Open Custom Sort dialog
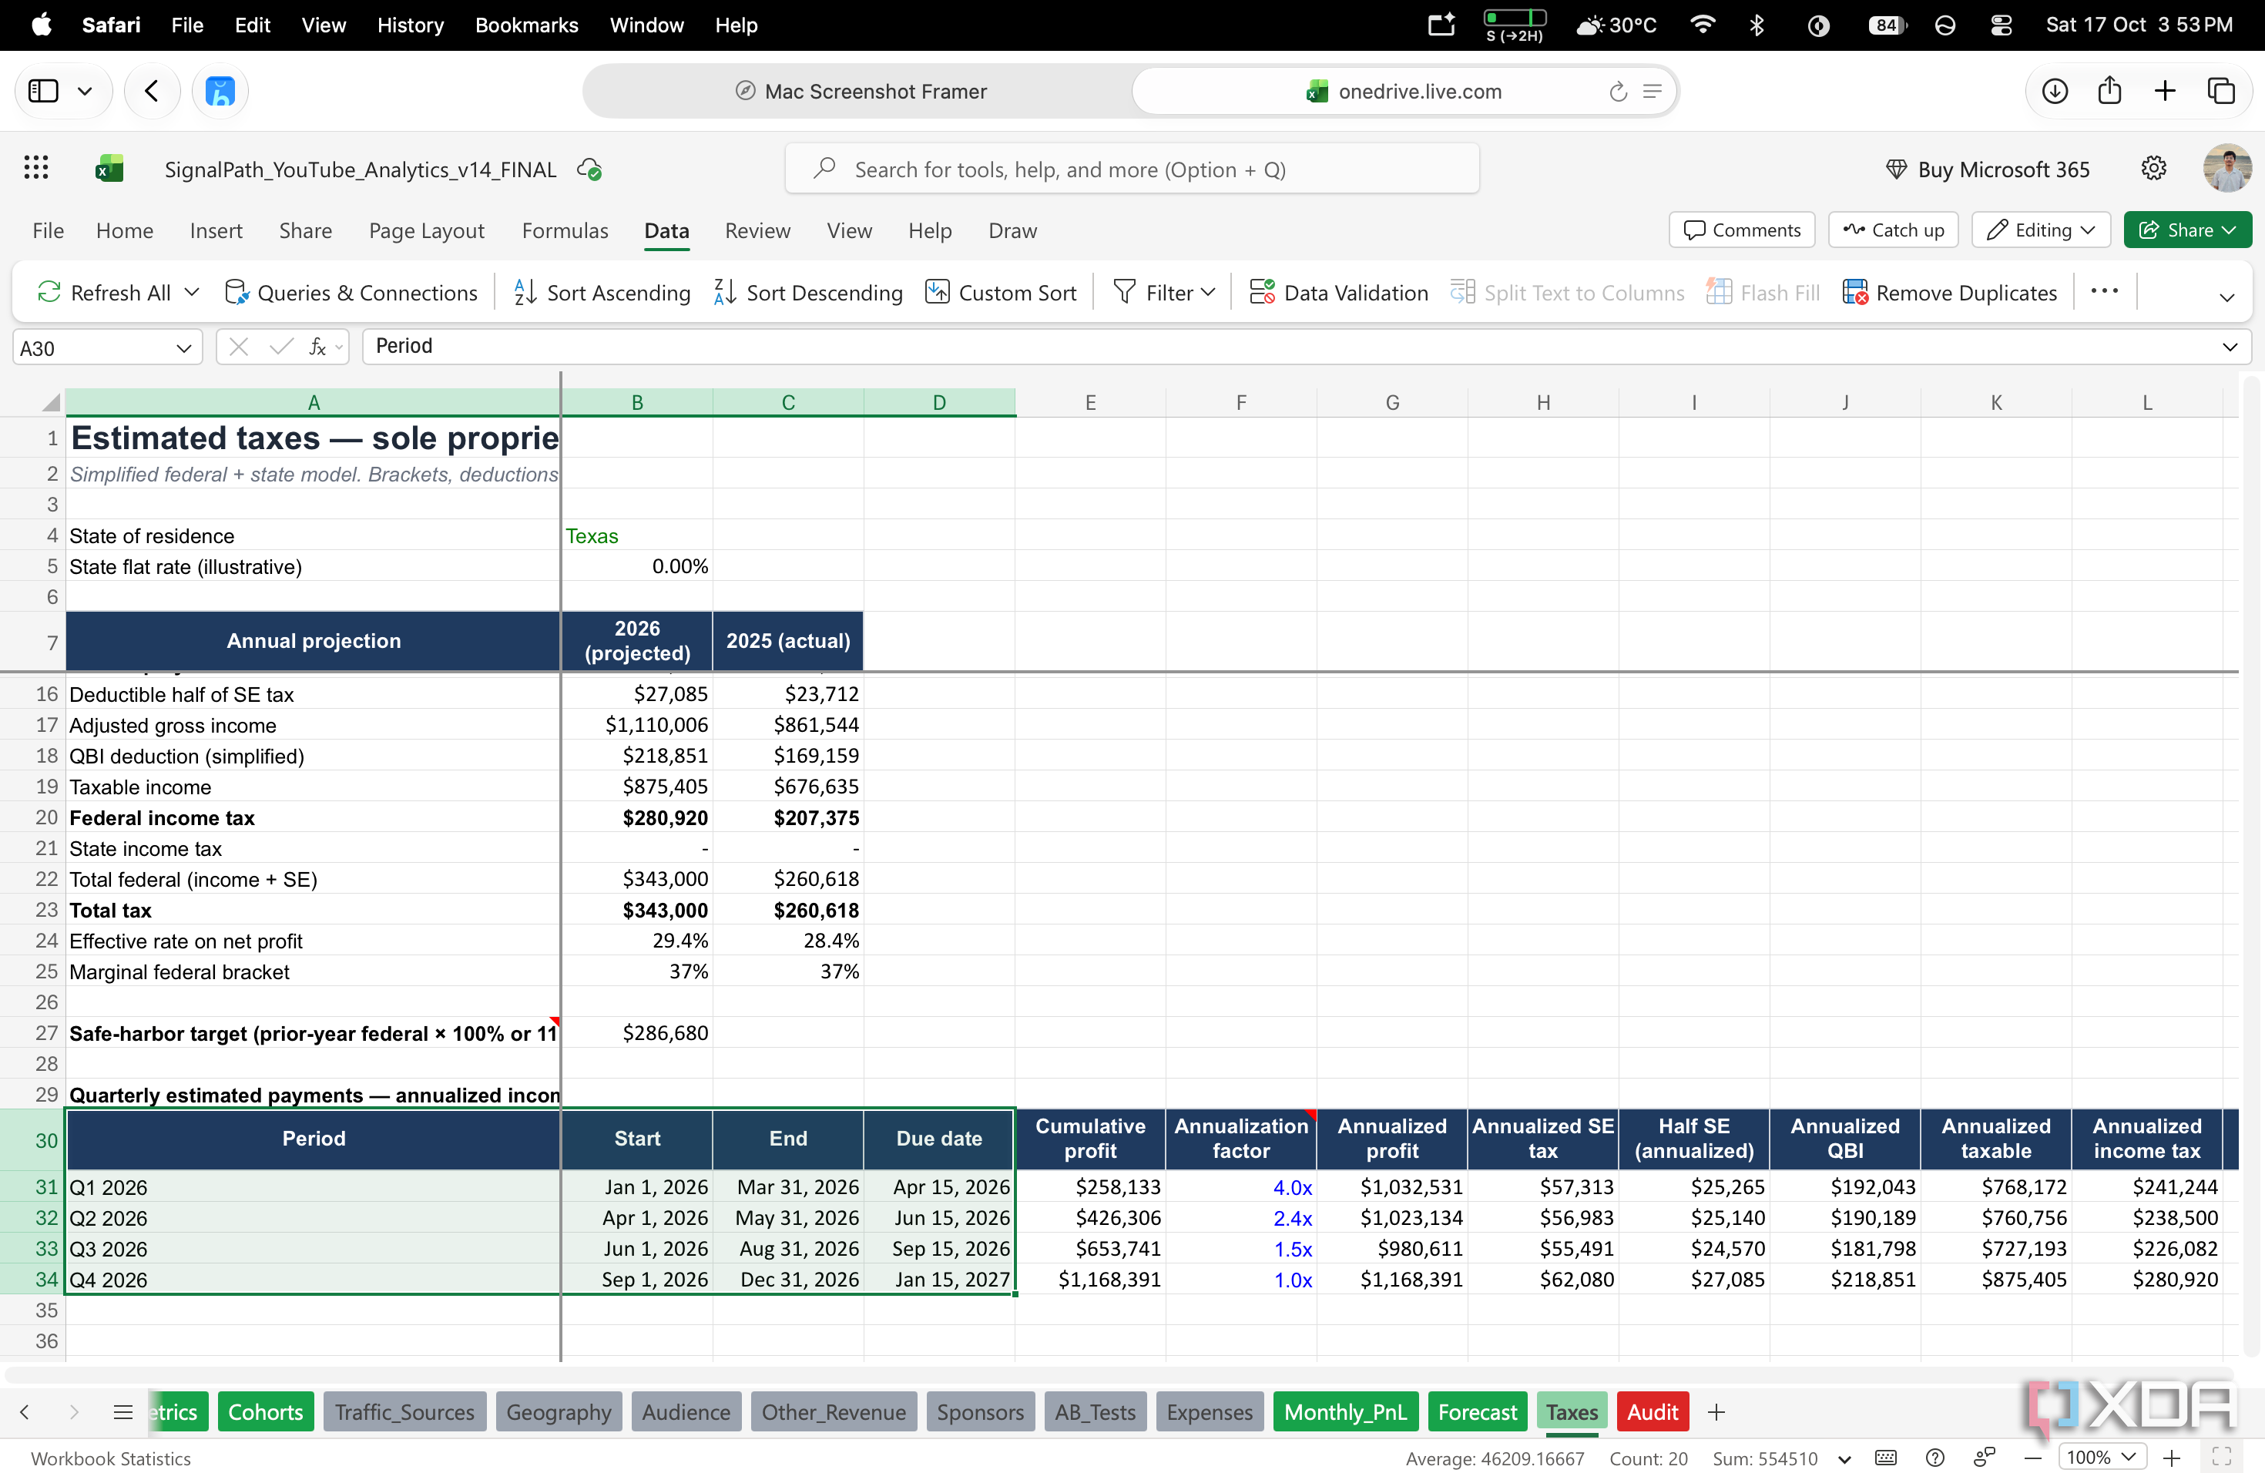Image resolution: width=2265 pixels, height=1473 pixels. point(1000,292)
